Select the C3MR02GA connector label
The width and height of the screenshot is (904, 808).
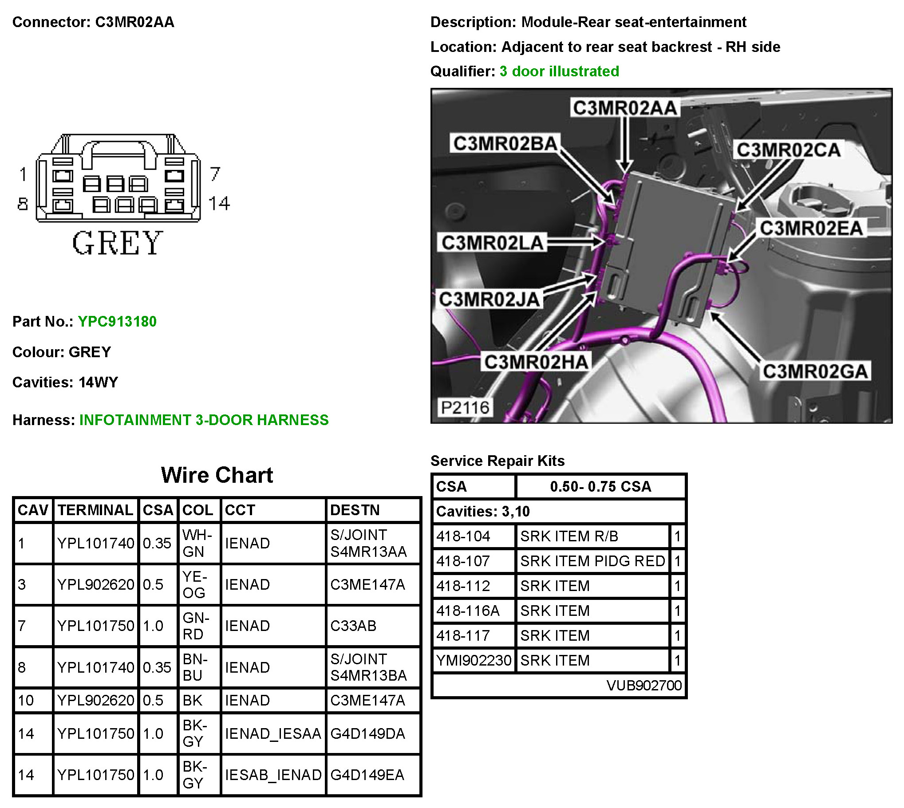[x=815, y=372]
